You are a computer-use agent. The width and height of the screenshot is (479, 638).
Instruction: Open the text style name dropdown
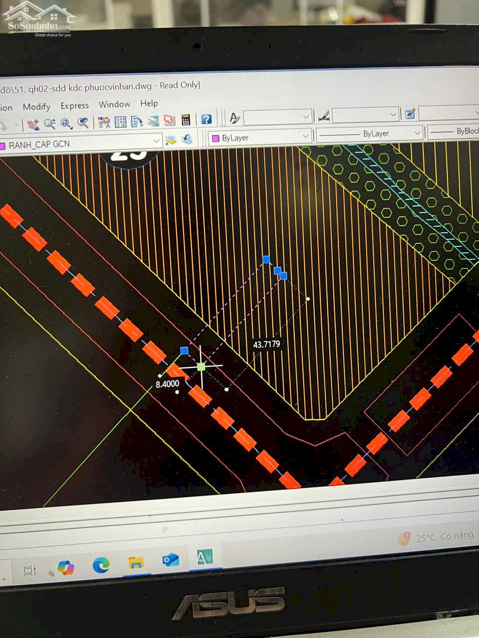[x=306, y=117]
